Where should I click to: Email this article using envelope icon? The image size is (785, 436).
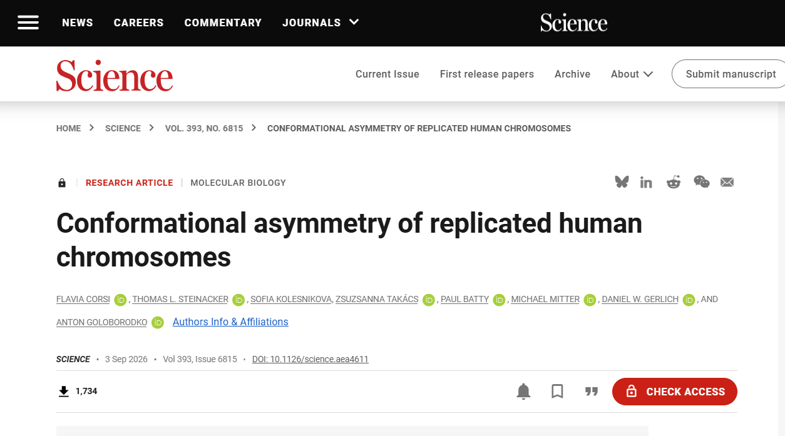(x=727, y=182)
